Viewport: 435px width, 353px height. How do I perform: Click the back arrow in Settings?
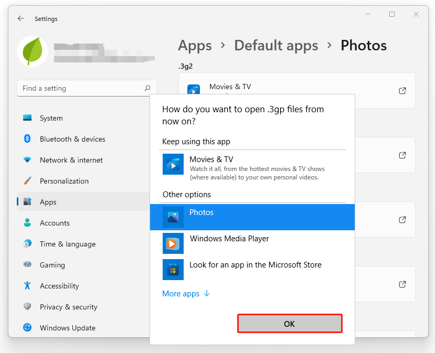pyautogui.click(x=21, y=18)
